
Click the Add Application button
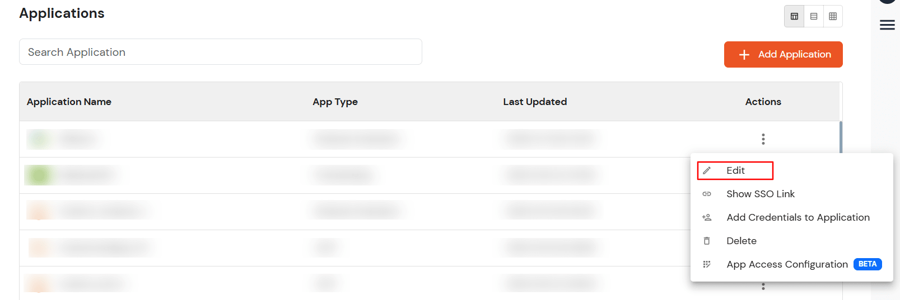pyautogui.click(x=783, y=54)
